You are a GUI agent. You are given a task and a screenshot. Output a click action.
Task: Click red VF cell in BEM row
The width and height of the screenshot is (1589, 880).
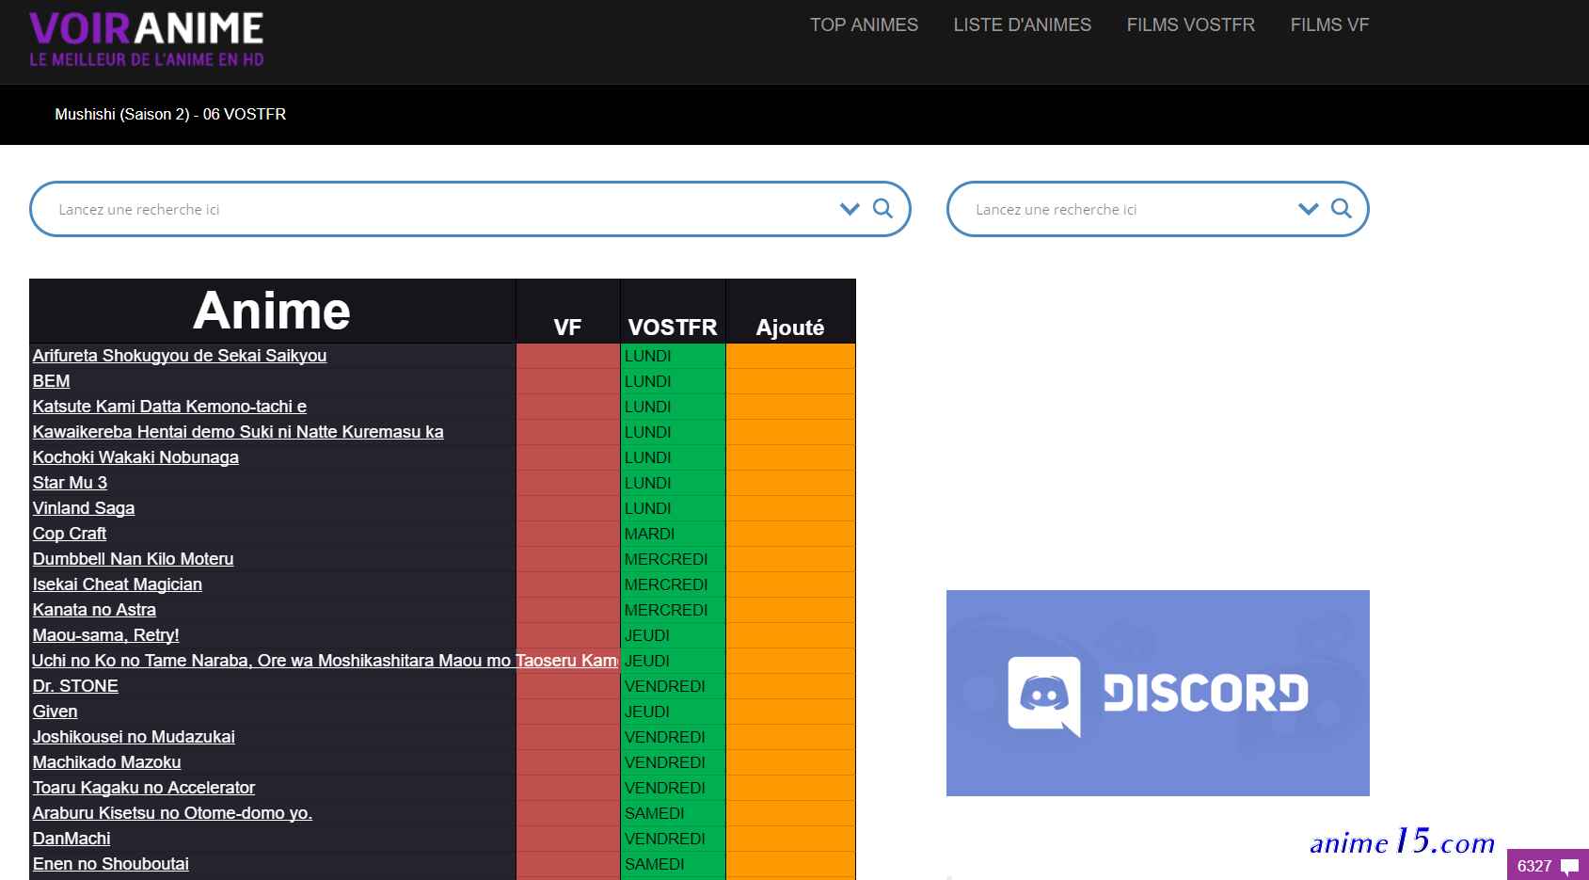click(568, 381)
